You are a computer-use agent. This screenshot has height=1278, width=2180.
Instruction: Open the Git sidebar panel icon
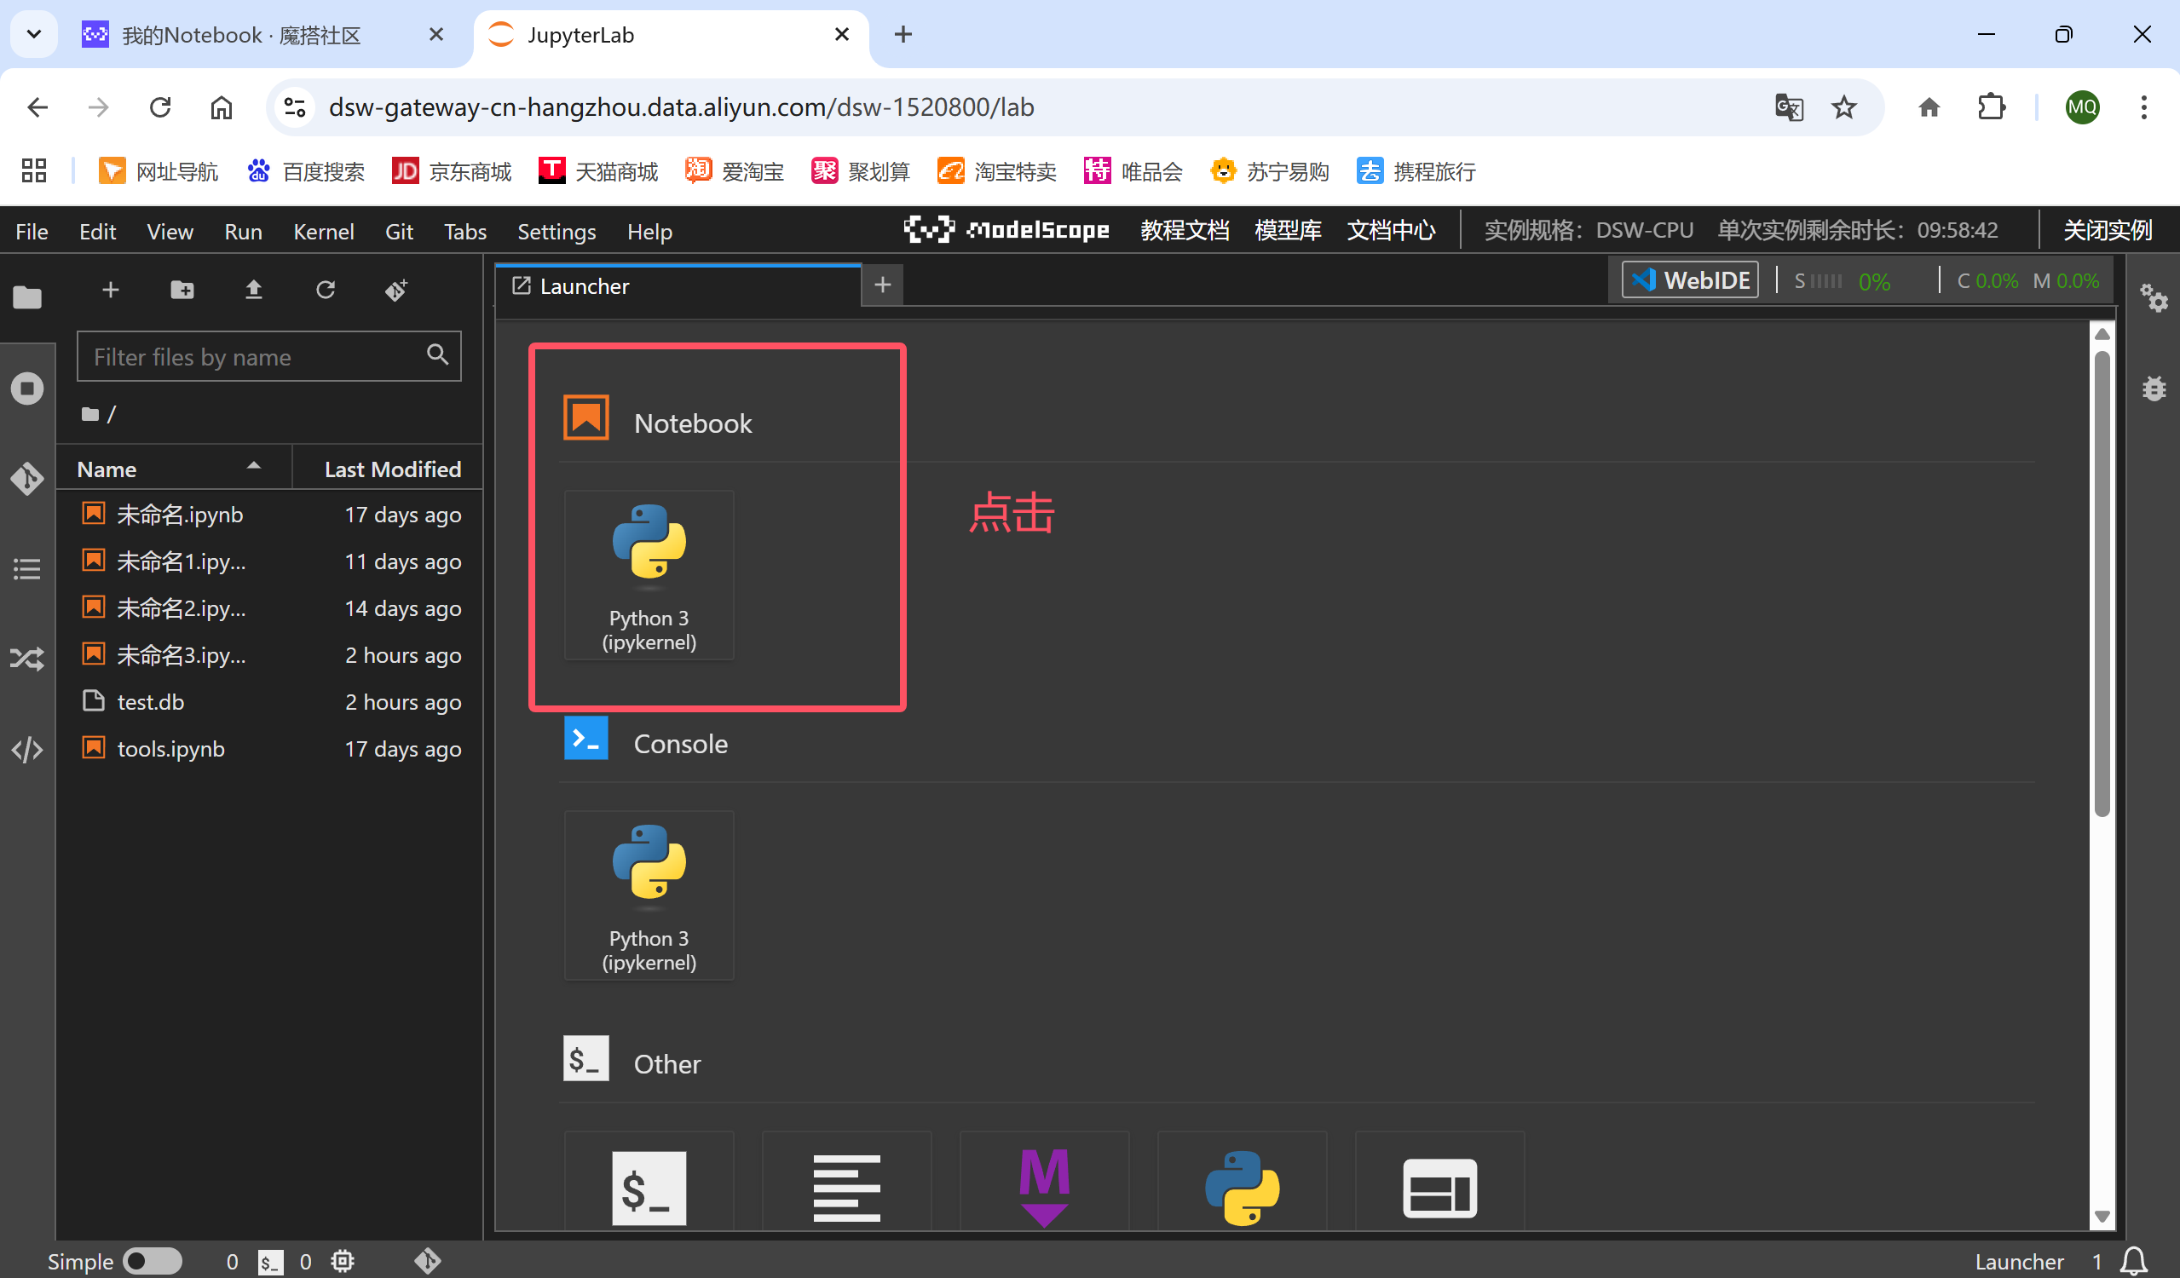point(26,478)
